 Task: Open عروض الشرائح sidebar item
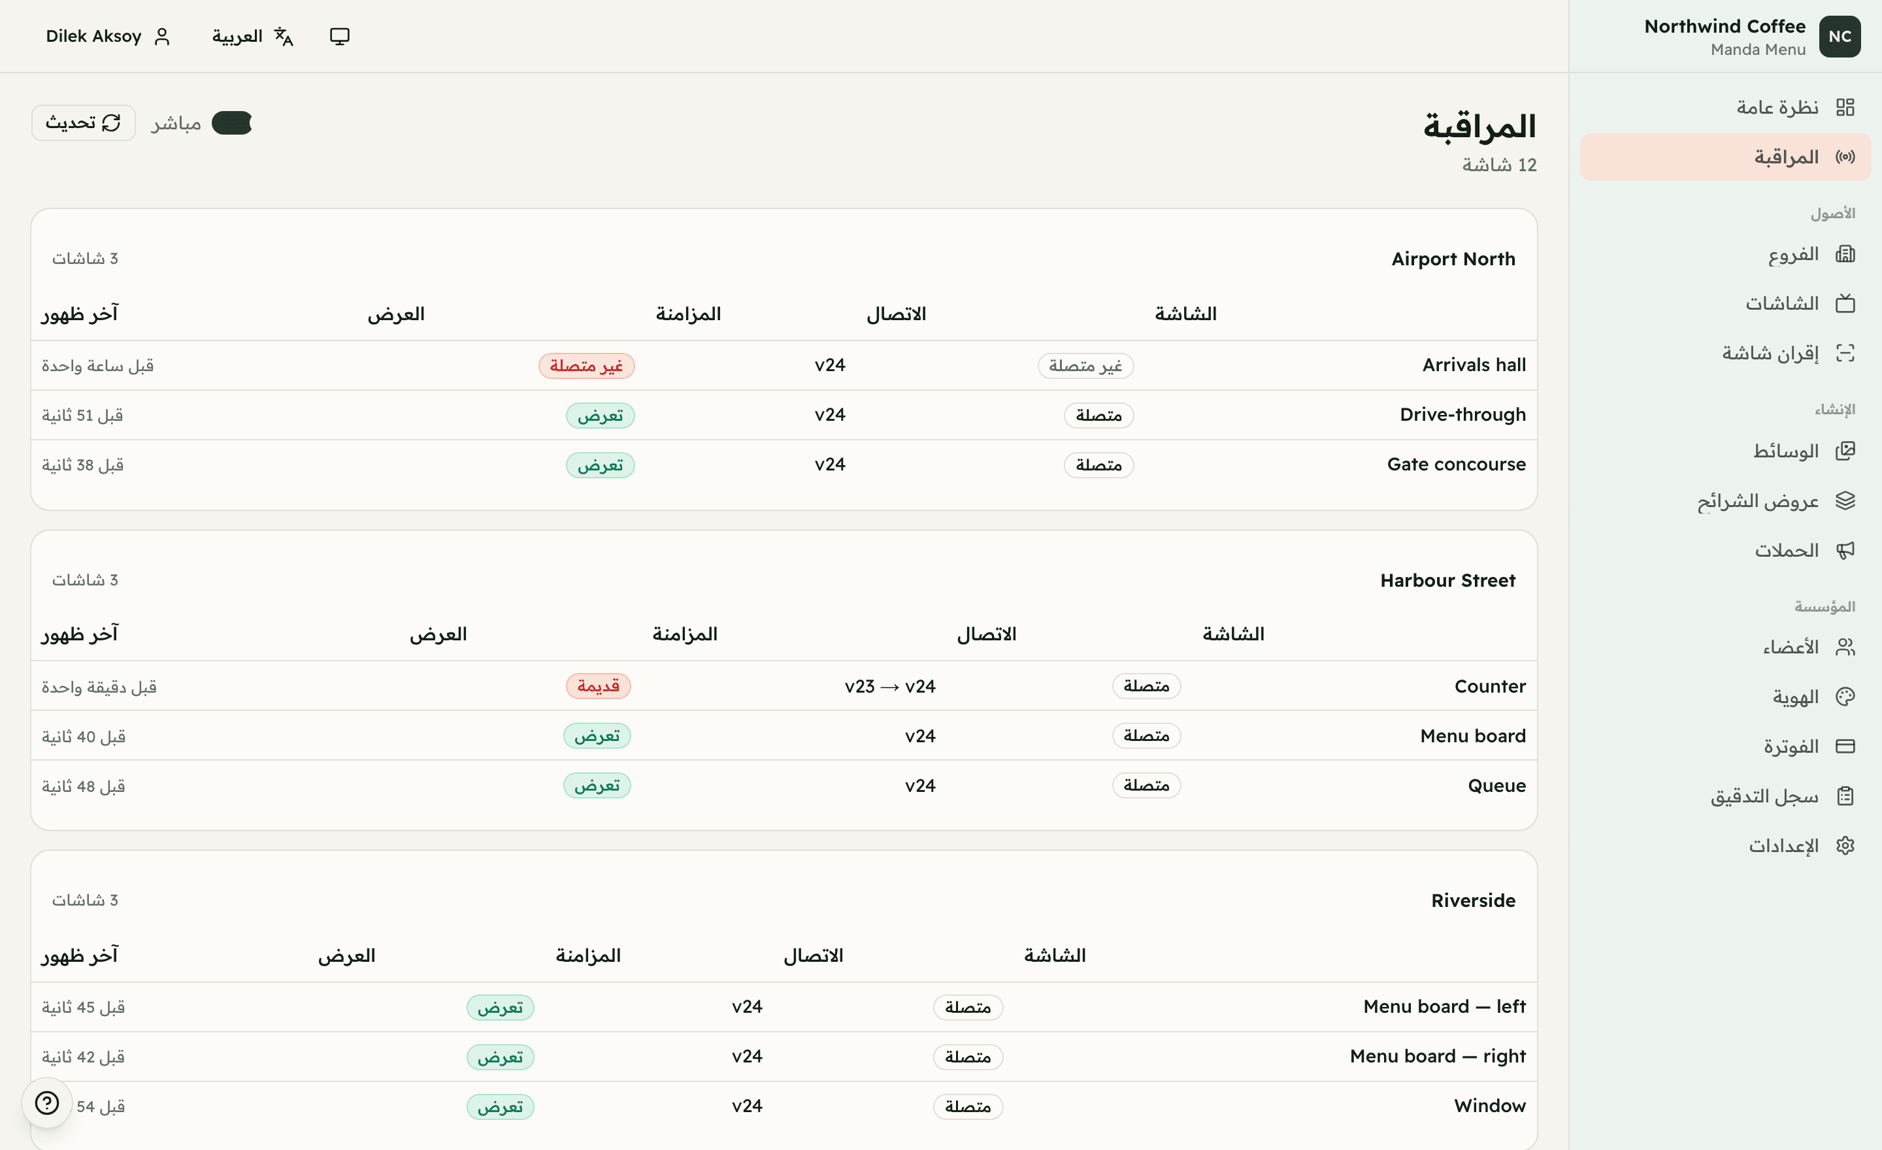click(1725, 500)
